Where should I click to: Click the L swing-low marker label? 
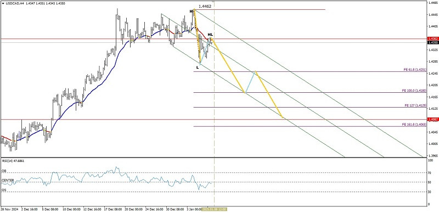click(198, 68)
